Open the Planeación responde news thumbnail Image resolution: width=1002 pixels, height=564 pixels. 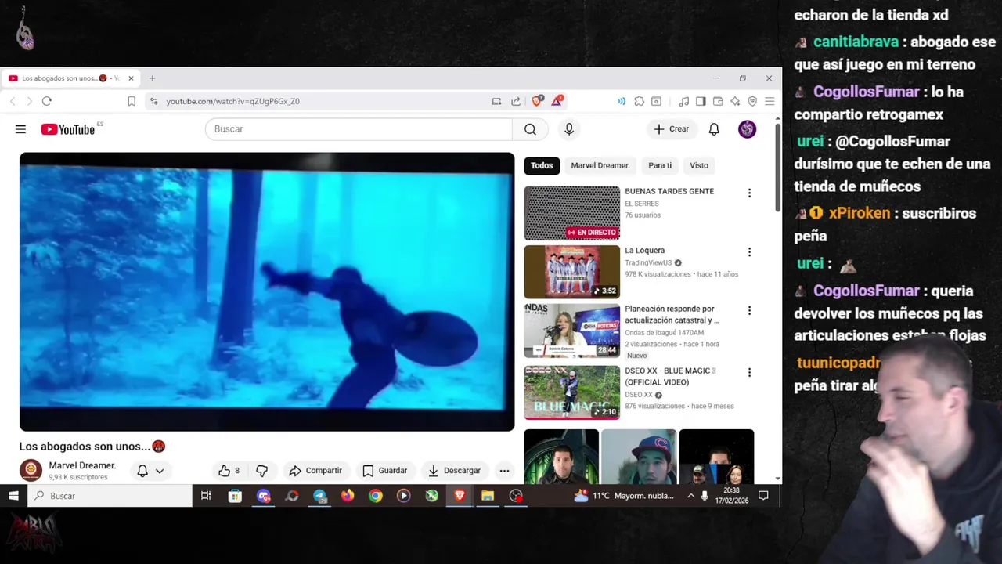571,331
